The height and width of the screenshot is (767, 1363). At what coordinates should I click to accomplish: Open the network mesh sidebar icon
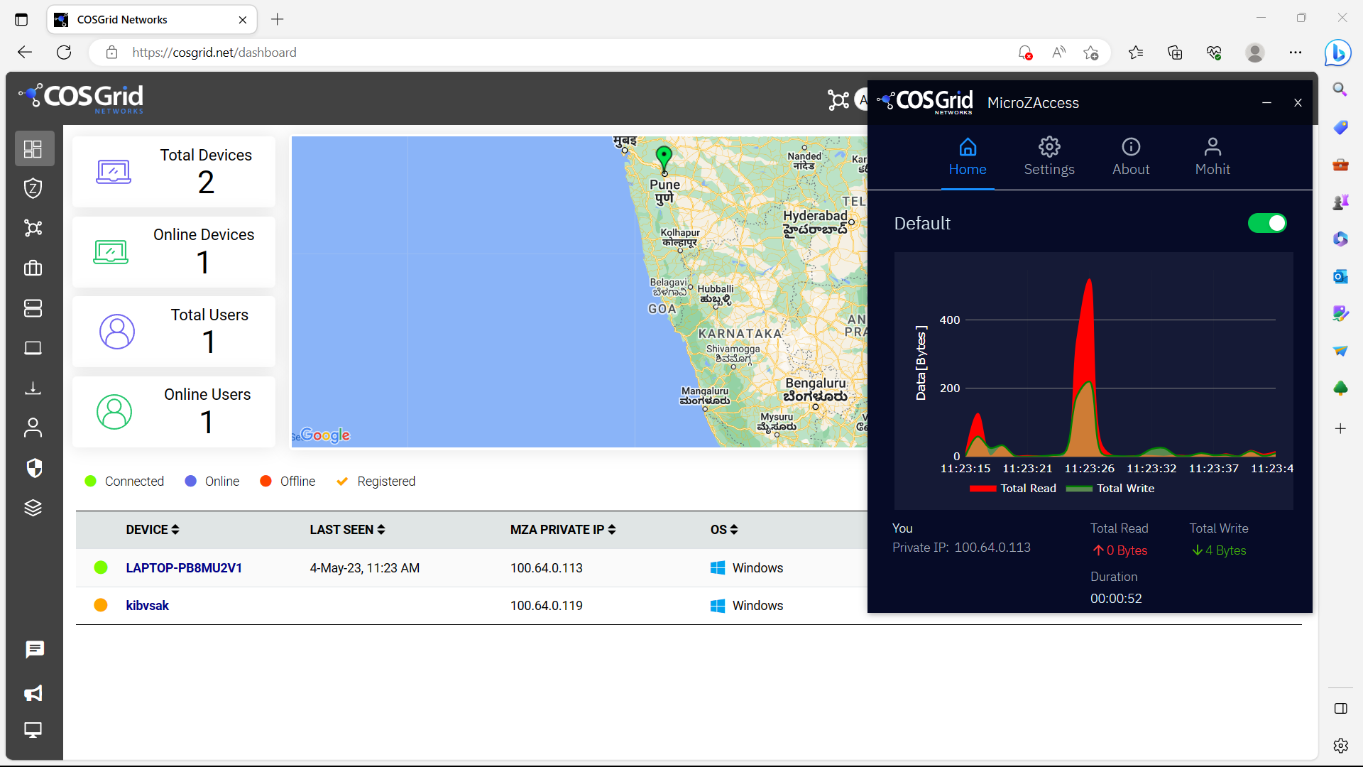(33, 228)
